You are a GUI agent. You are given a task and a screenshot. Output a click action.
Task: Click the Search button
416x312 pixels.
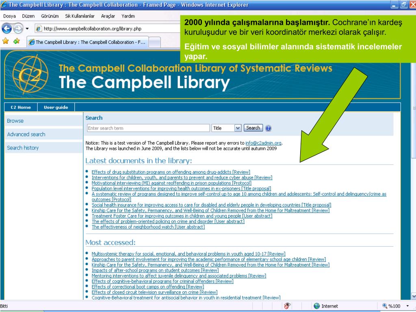[x=253, y=128]
